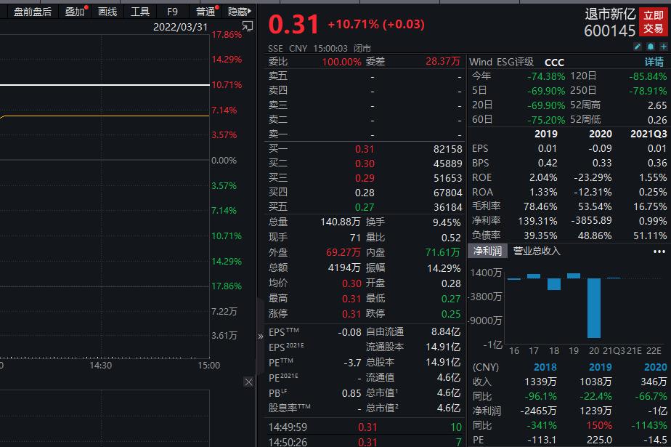Open the 普通 chart mode dropdown

206,12
